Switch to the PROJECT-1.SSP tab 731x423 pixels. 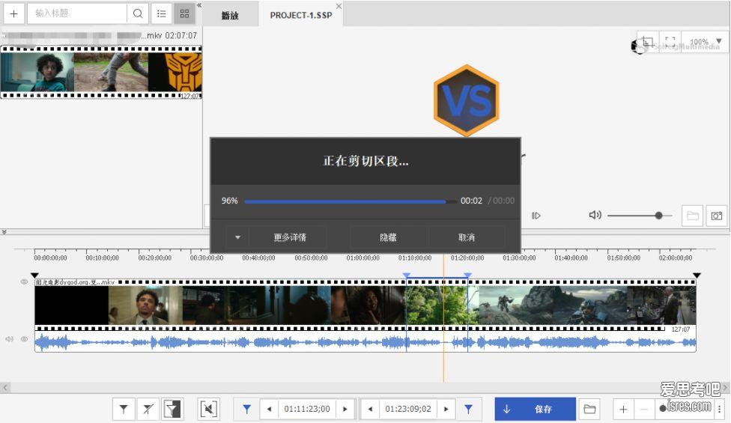click(300, 16)
